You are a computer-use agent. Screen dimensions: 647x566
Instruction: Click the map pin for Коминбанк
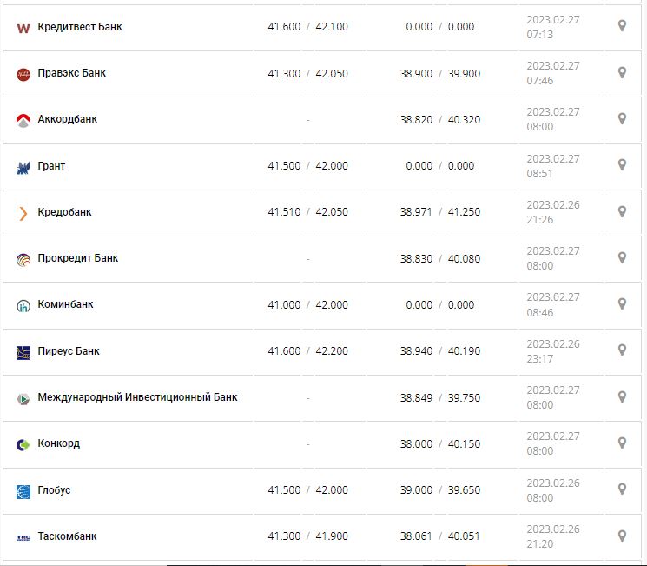(x=622, y=304)
